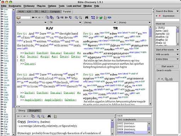Click the dictionary toolbar's forward arrow

click(24, 116)
